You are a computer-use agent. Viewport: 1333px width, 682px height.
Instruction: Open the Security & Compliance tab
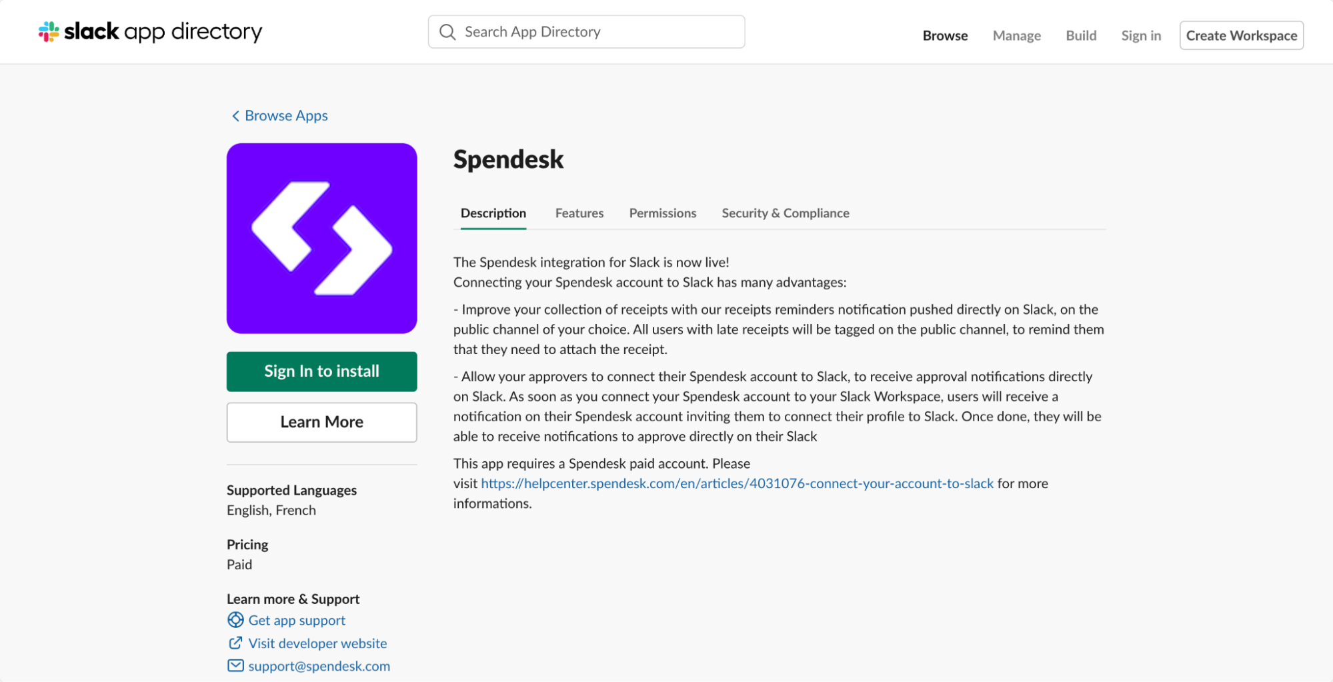pos(785,213)
